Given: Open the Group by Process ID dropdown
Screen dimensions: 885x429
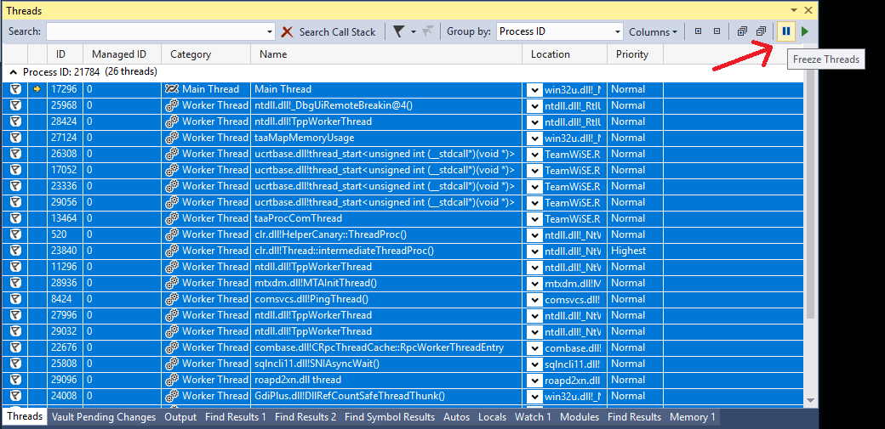Looking at the screenshot, I should point(559,31).
